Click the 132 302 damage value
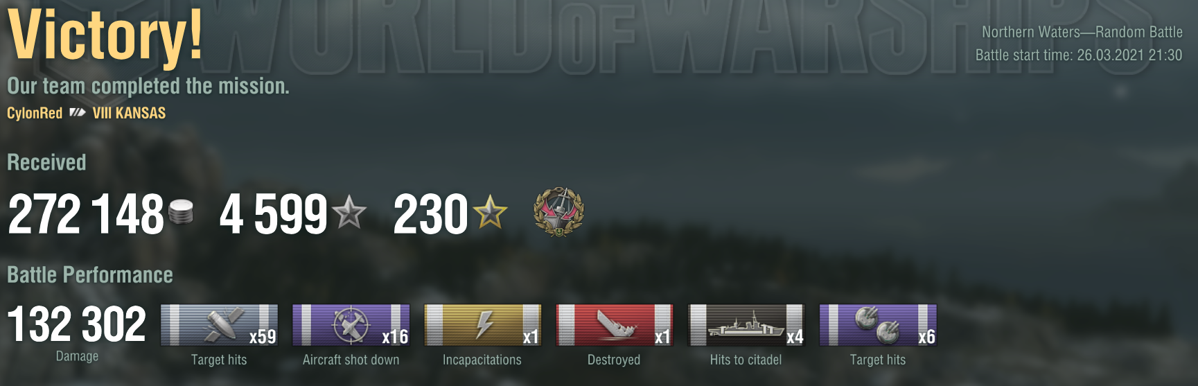 [77, 324]
